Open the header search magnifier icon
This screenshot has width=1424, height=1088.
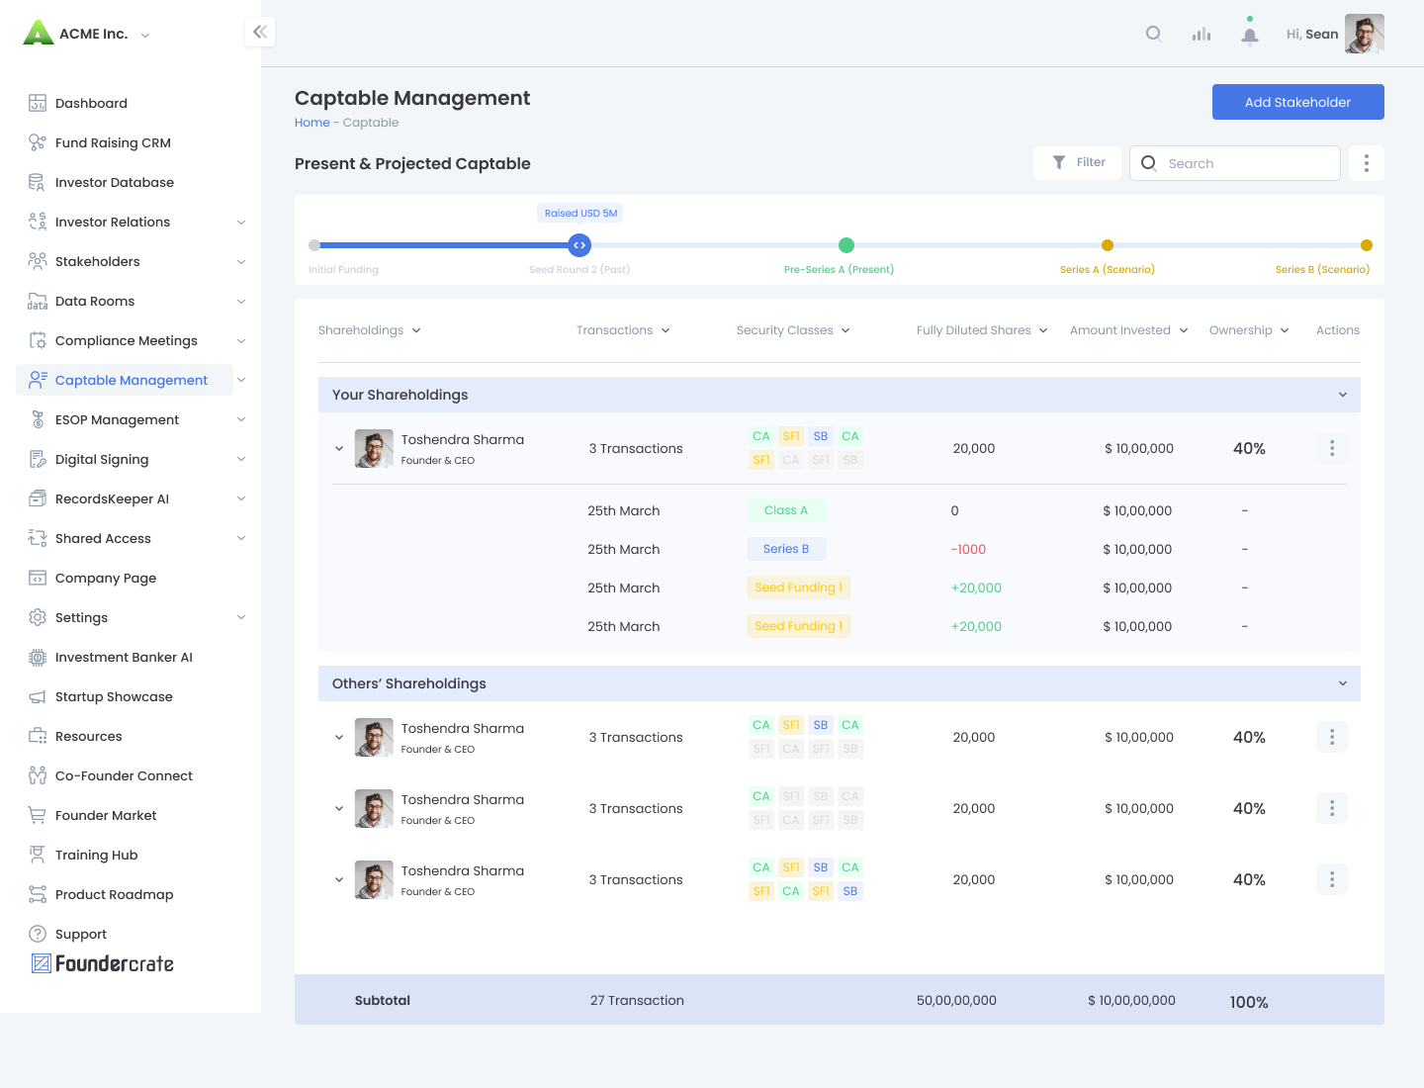(x=1154, y=34)
